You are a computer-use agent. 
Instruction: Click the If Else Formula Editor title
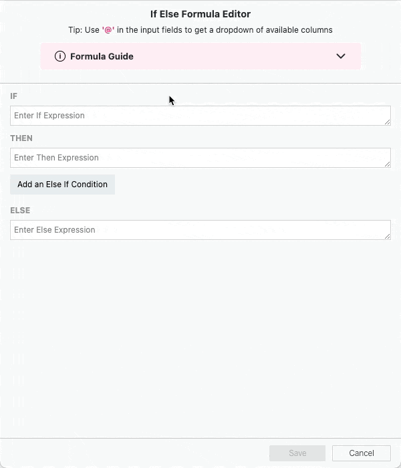200,14
